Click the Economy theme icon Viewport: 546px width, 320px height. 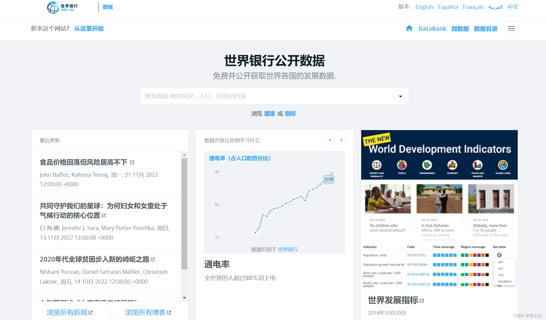pyautogui.click(x=452, y=165)
